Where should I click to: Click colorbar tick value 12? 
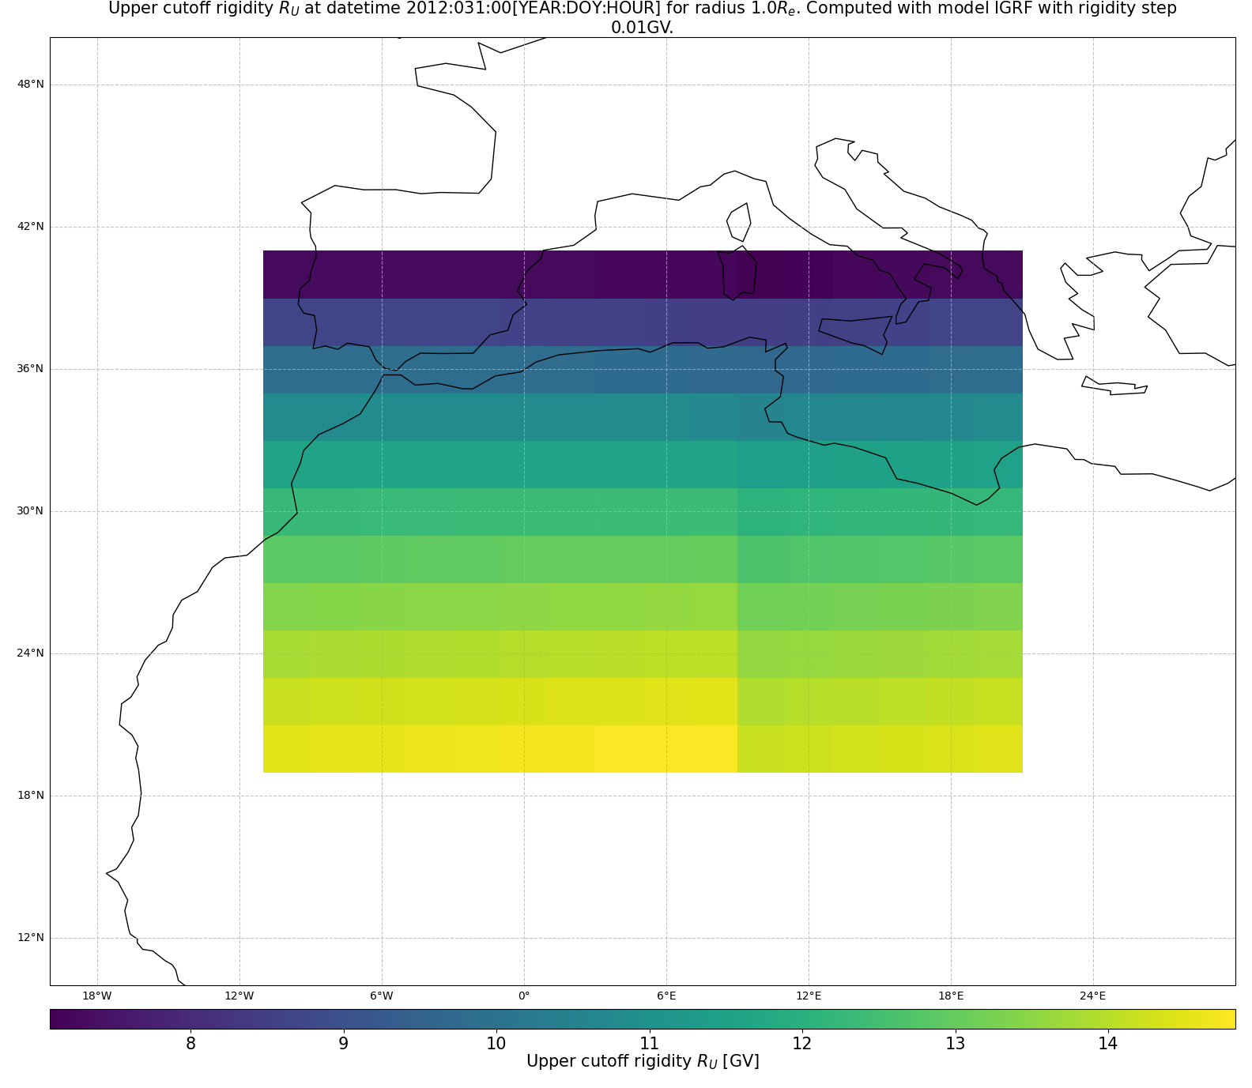(802, 1045)
